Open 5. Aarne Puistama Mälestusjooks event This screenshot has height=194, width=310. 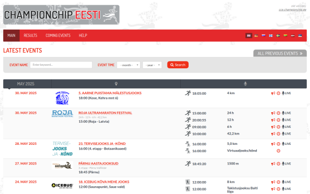click(110, 93)
